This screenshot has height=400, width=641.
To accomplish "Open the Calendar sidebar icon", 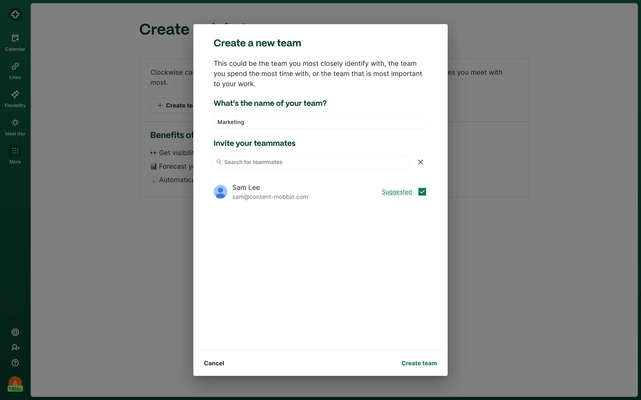I will pyautogui.click(x=15, y=38).
